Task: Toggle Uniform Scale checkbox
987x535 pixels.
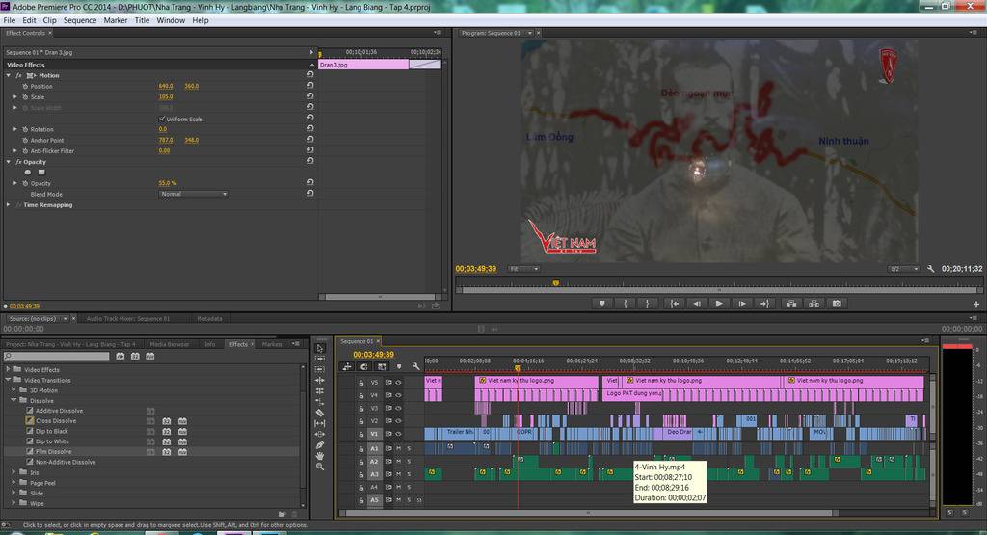Action: click(162, 119)
